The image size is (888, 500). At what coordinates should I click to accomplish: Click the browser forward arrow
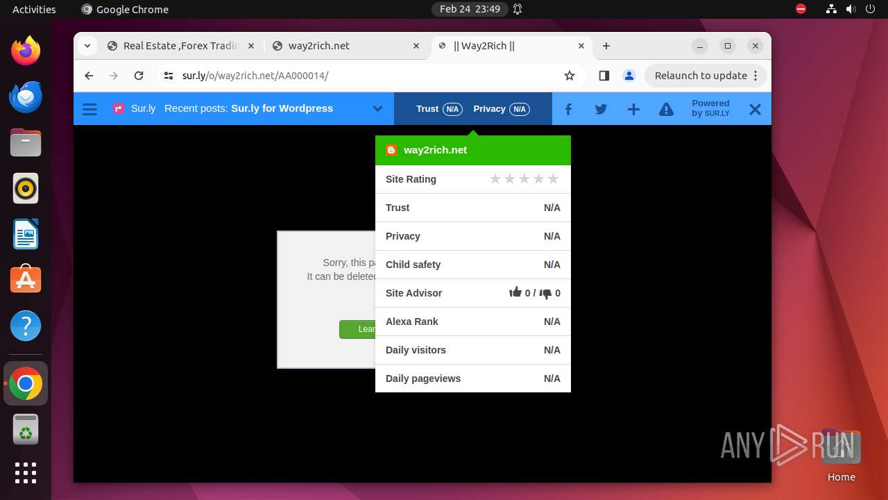(x=114, y=76)
